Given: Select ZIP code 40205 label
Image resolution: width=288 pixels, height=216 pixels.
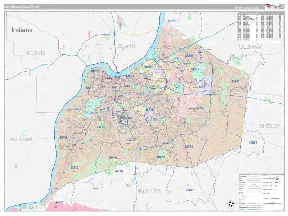Looking at the screenshot, I should tap(141, 94).
